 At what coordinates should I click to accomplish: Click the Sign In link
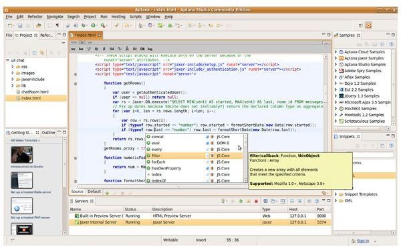363,241
